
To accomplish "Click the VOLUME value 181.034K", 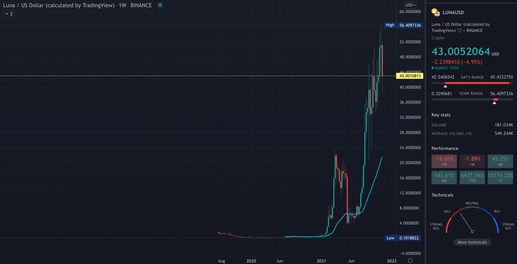I will (504, 125).
